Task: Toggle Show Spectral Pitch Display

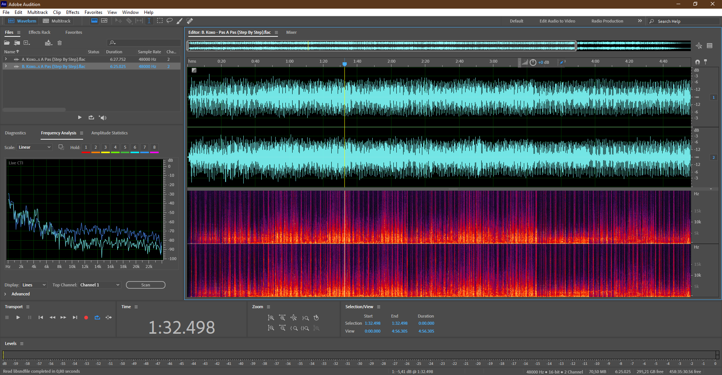Action: coord(104,21)
